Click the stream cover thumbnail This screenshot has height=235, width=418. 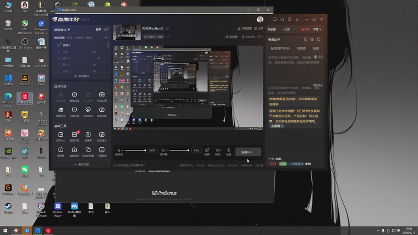[x=127, y=32]
